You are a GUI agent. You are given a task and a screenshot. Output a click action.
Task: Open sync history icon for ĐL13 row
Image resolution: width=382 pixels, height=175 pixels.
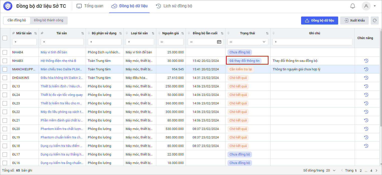[x=366, y=86]
